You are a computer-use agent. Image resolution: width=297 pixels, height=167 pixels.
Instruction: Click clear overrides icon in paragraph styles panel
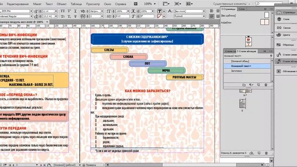pyautogui.click(x=251, y=85)
